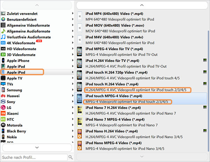
Task: Click the iPod Nano 7 H.264 thumbnail icon
Action: coord(80,110)
